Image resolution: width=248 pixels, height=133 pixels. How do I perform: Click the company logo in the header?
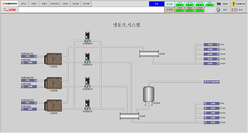tap(10, 4)
